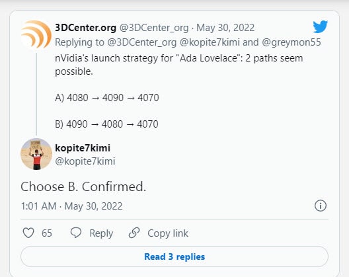Click Read 3 replies button
This screenshot has height=277, width=349.
(x=174, y=257)
